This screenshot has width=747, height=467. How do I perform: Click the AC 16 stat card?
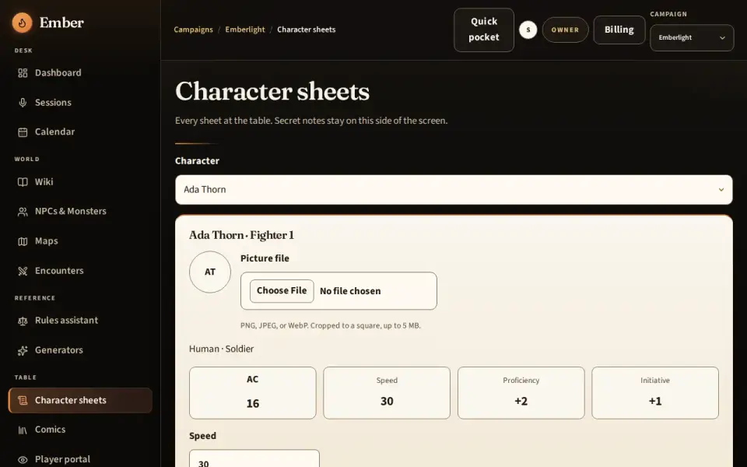click(x=252, y=393)
